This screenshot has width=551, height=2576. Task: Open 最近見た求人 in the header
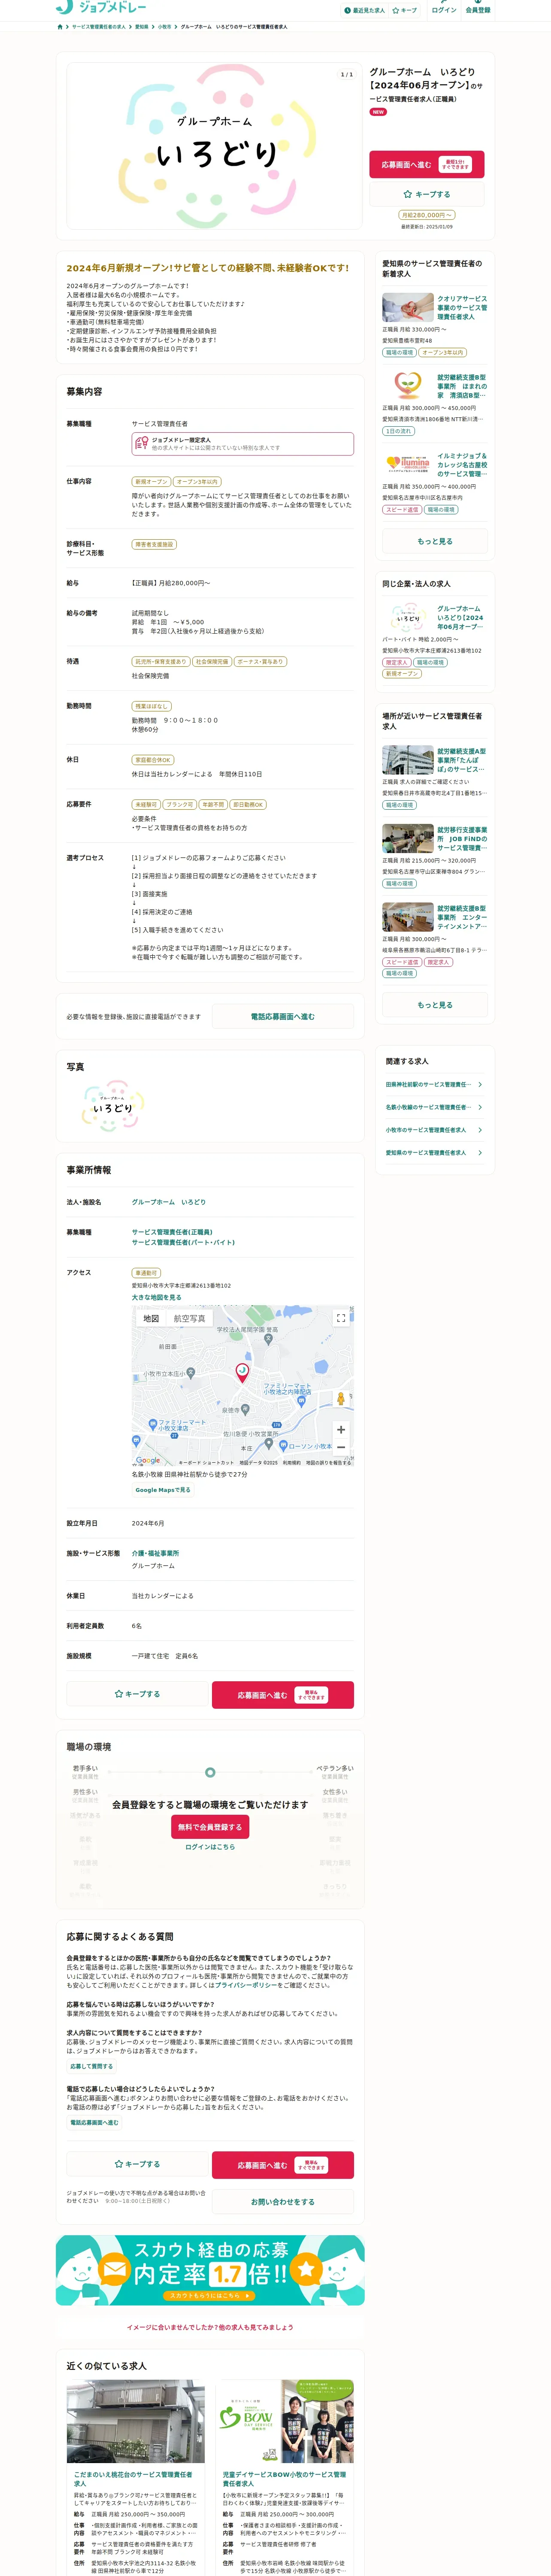click(x=365, y=10)
